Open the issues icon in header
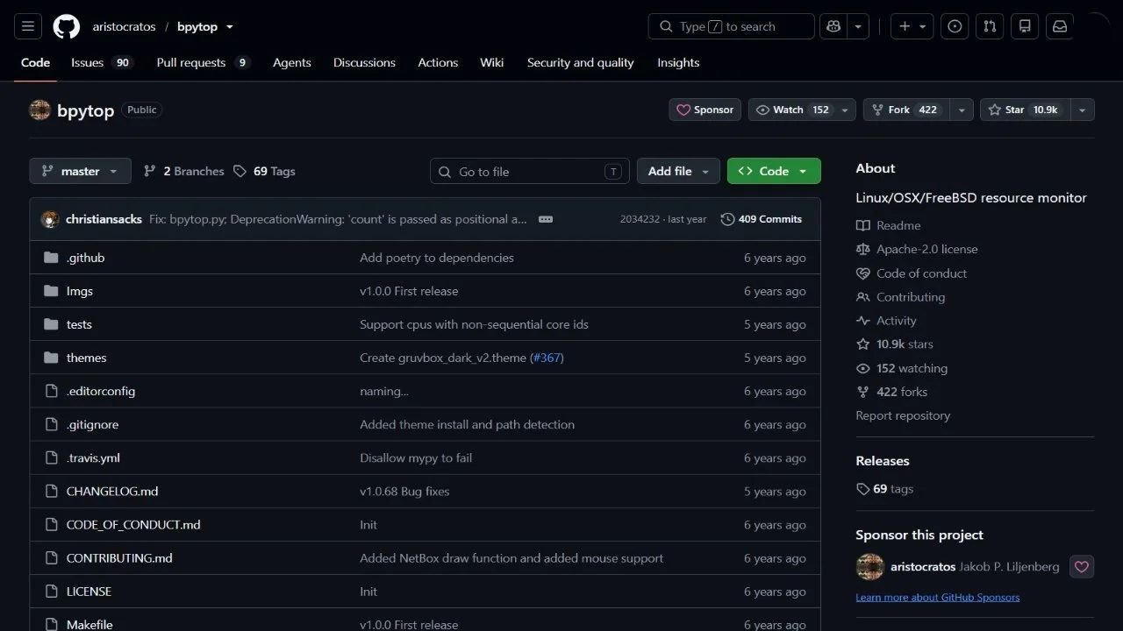The height and width of the screenshot is (631, 1123). 955,26
